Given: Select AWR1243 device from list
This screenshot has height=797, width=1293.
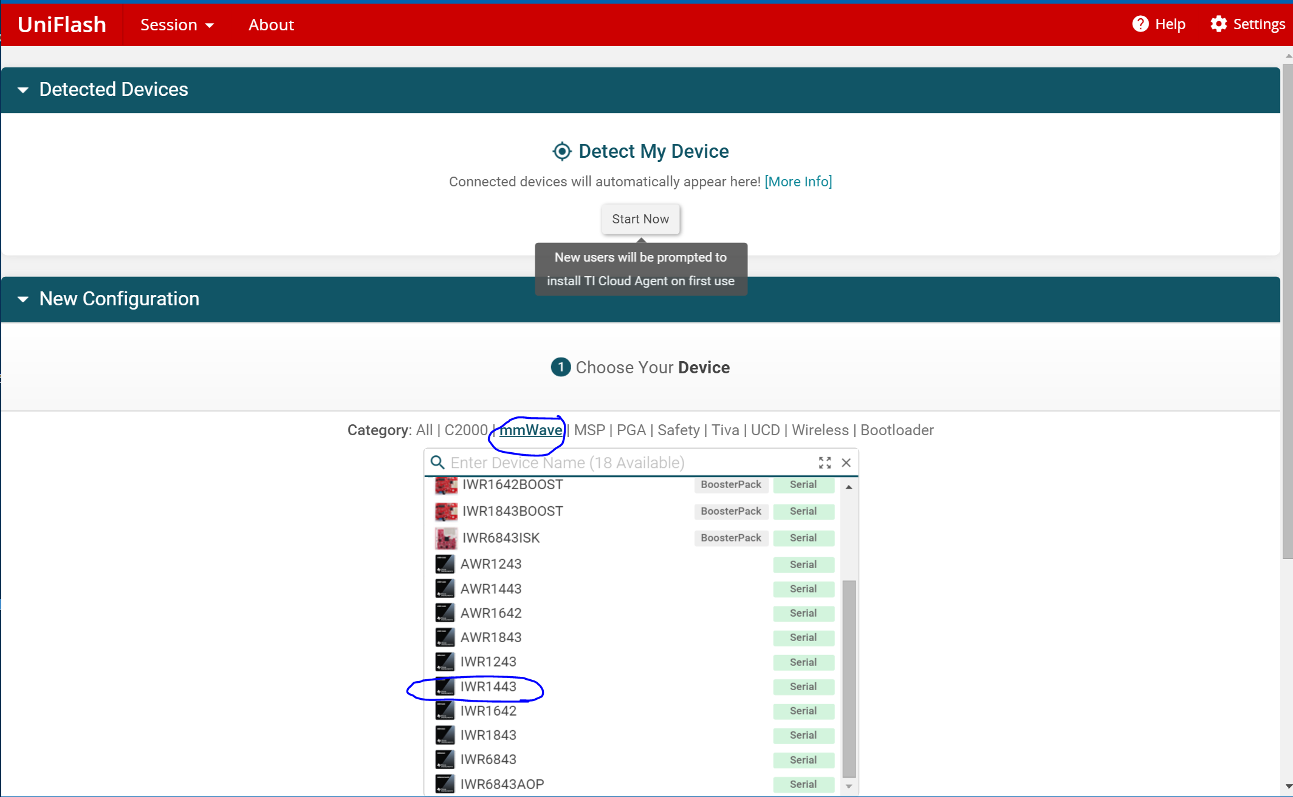Looking at the screenshot, I should click(x=634, y=565).
